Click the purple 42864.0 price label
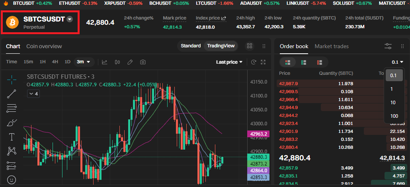Image resolution: width=410 pixels, height=187 pixels. tap(258, 171)
